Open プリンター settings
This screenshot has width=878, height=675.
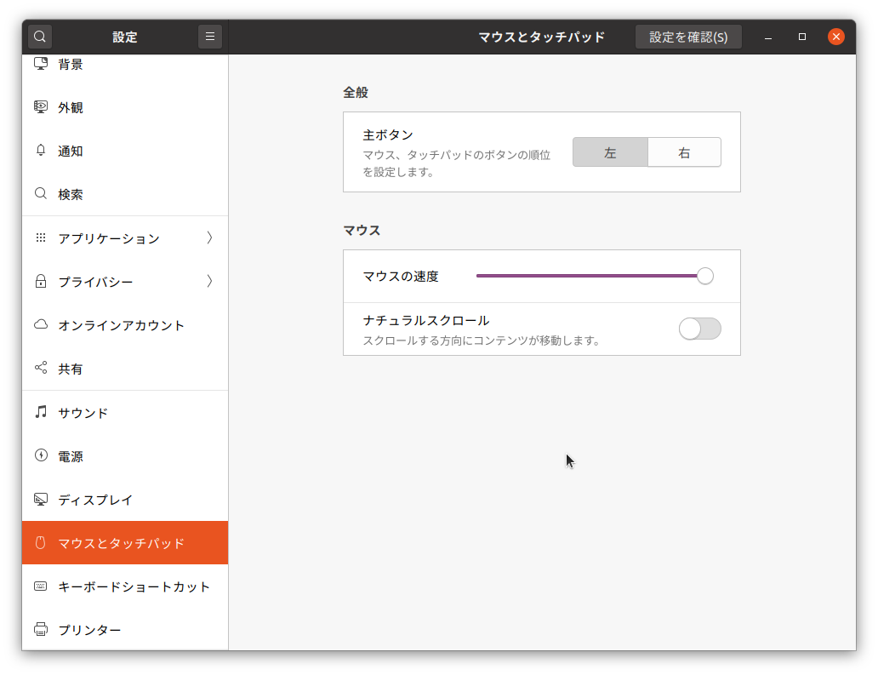click(x=125, y=630)
